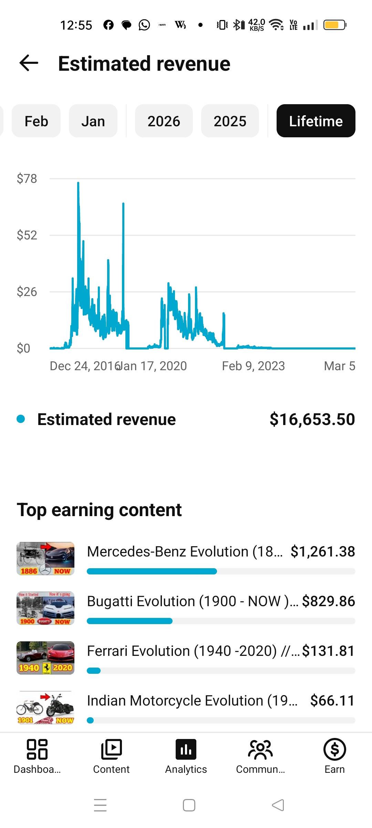
Task: Switch to the 2025 time range
Action: pyautogui.click(x=230, y=121)
